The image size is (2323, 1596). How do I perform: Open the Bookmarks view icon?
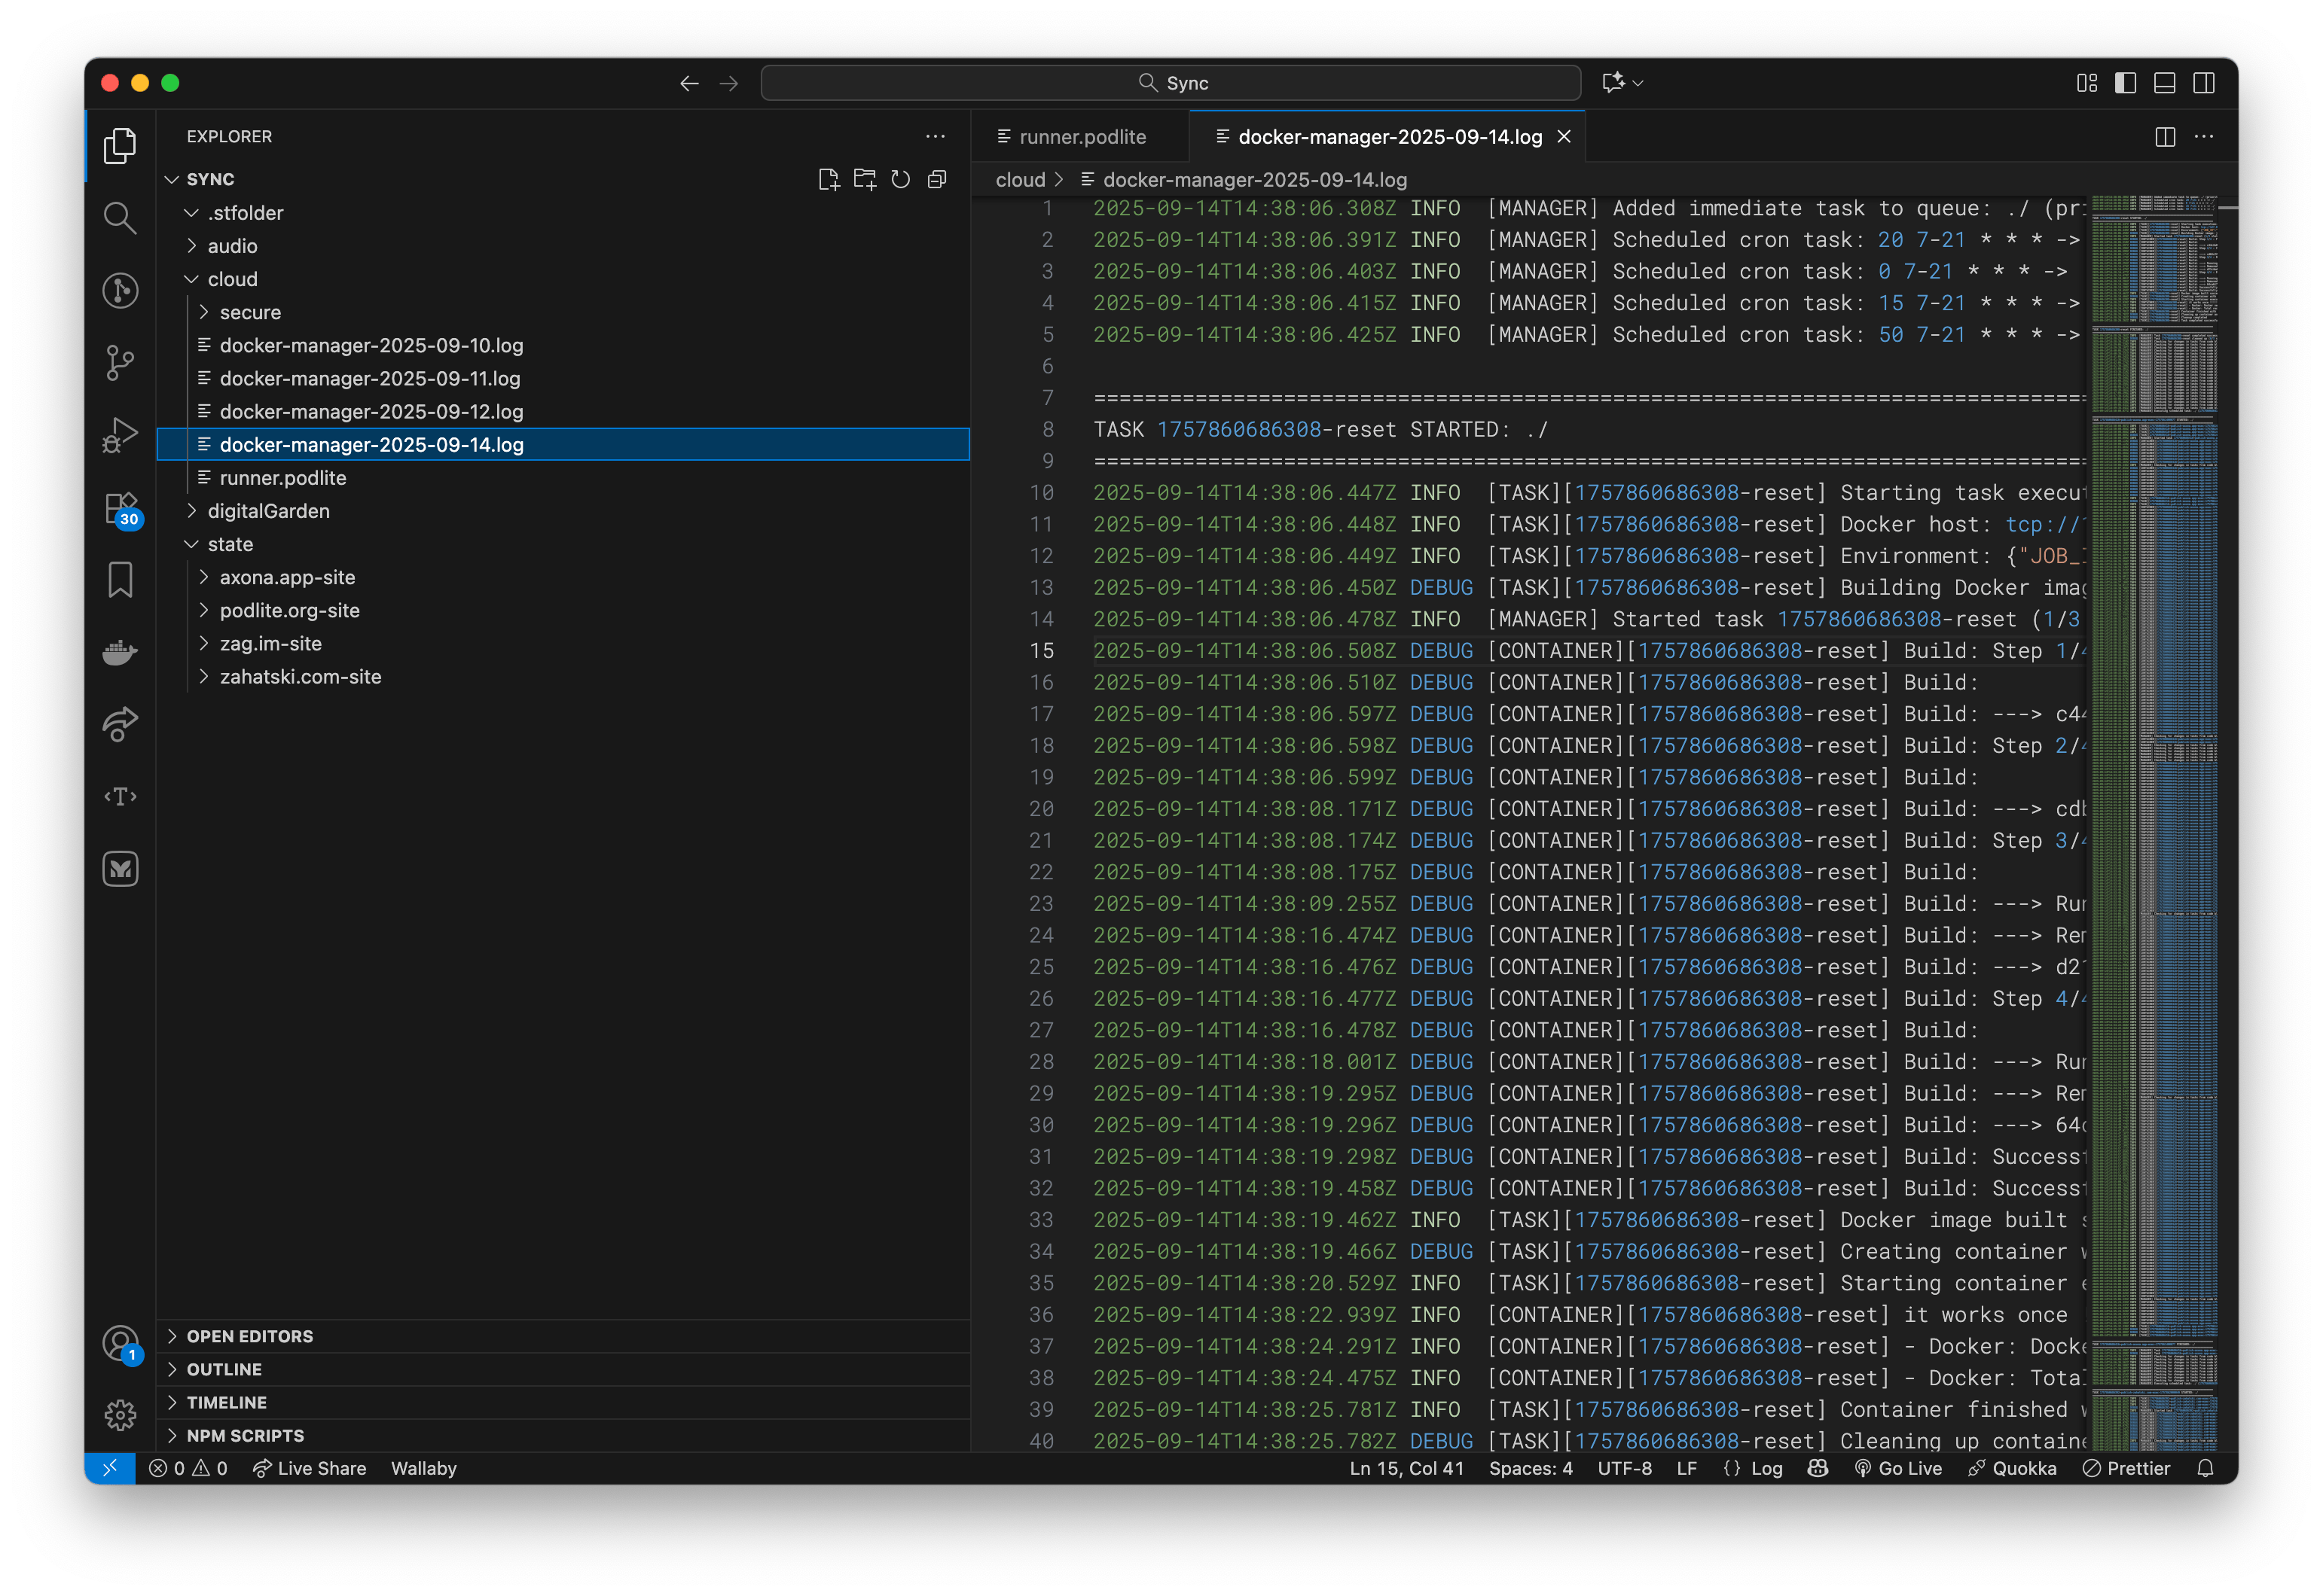click(x=120, y=580)
